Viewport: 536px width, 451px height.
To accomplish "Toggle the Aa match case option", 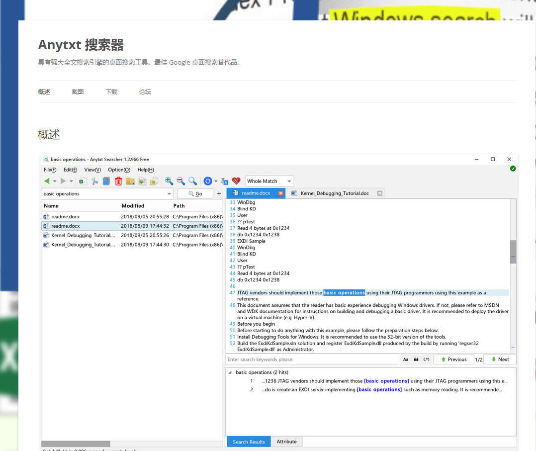I will click(x=406, y=360).
